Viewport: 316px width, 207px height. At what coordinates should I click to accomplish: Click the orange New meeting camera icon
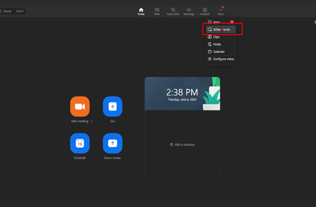[x=80, y=107]
